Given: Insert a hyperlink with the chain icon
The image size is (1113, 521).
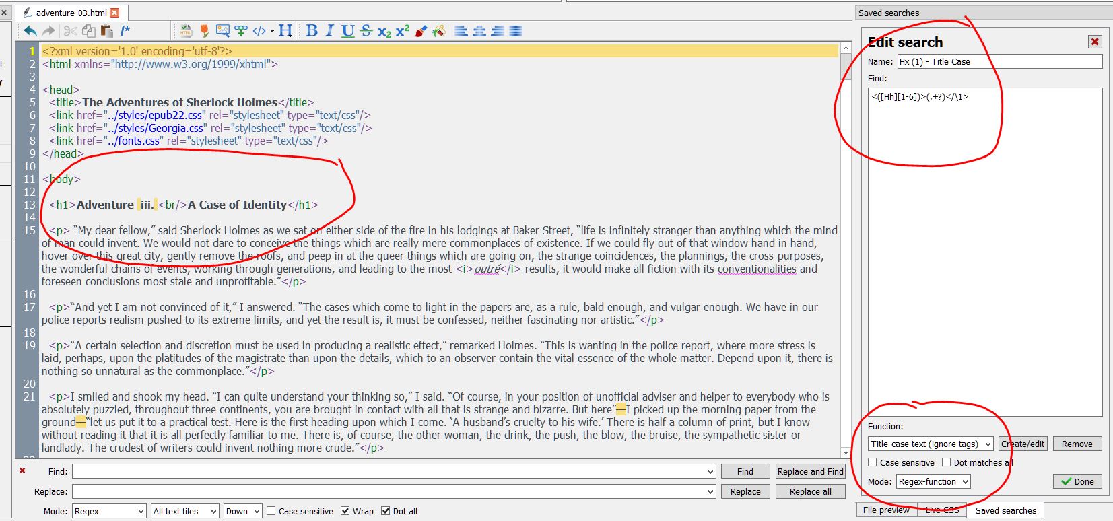Looking at the screenshot, I should click(241, 30).
